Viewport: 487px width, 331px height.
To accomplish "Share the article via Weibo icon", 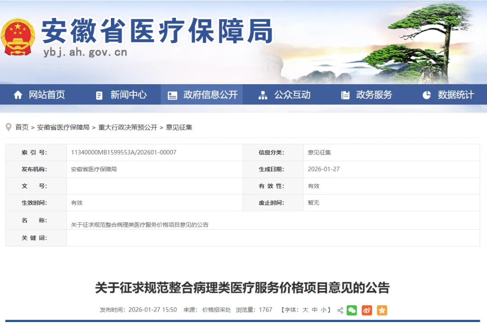I will pyautogui.click(x=367, y=310).
